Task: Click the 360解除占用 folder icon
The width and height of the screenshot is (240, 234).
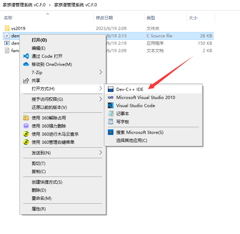Action: coord(26,118)
